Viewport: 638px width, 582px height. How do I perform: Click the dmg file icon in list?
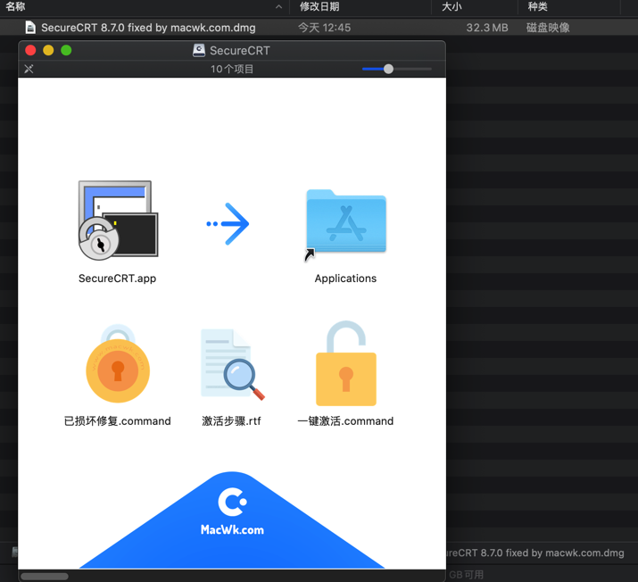30,28
